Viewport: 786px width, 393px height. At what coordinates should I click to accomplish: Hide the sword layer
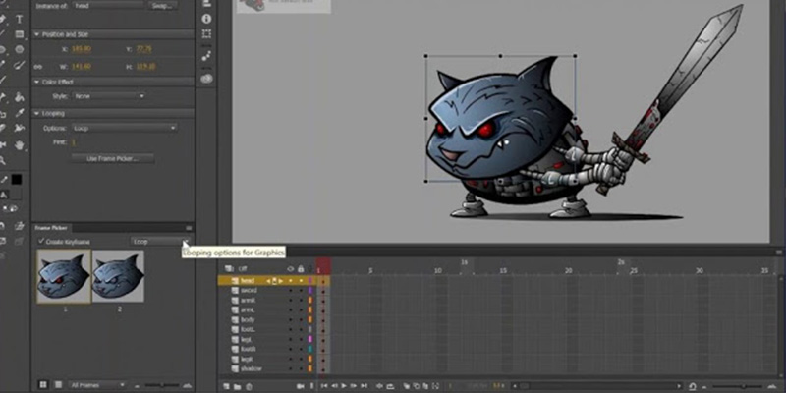[290, 290]
